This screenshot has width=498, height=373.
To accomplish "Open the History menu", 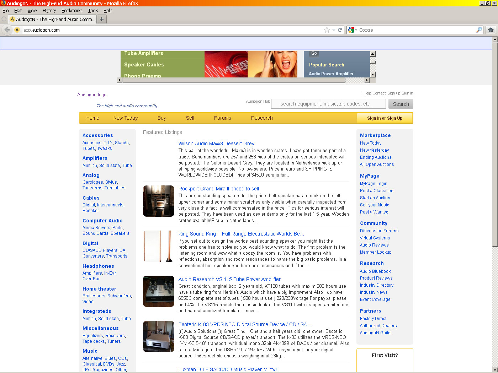I will [49, 11].
